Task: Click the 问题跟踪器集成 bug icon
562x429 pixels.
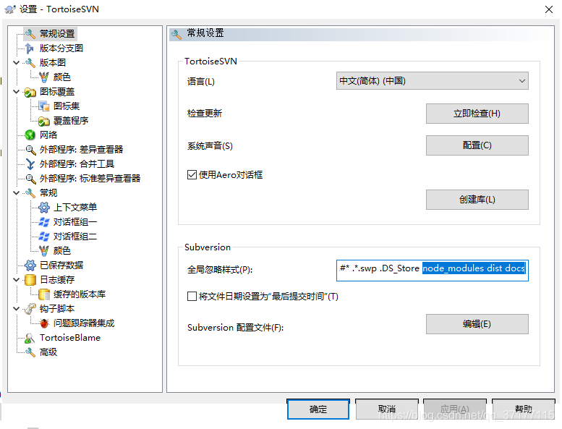Action: (44, 323)
